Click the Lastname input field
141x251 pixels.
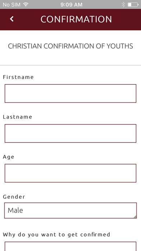click(70, 133)
